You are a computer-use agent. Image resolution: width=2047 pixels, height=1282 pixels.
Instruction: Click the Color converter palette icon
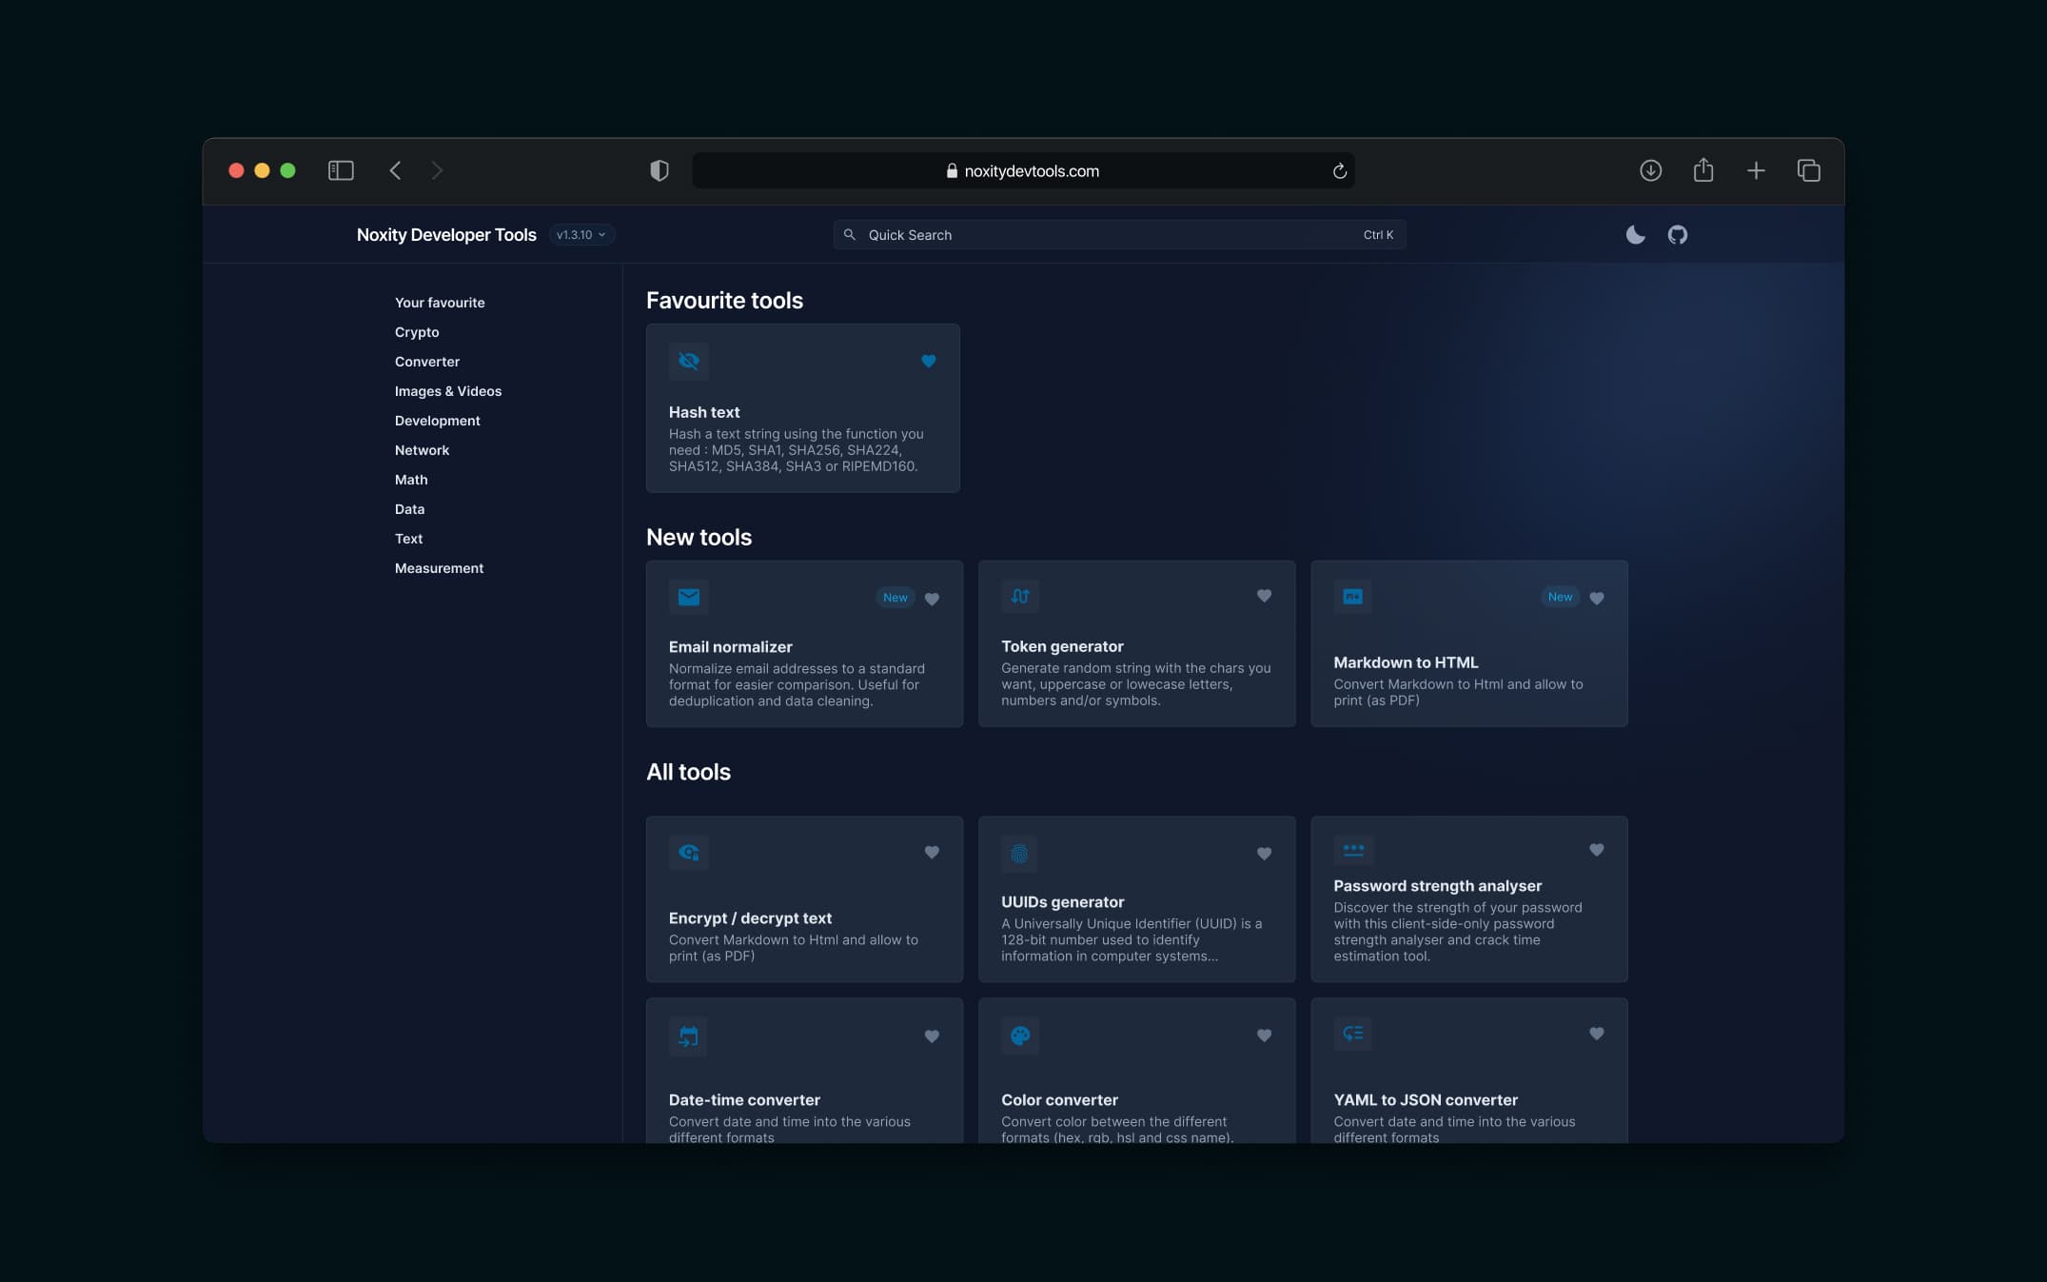[1020, 1035]
